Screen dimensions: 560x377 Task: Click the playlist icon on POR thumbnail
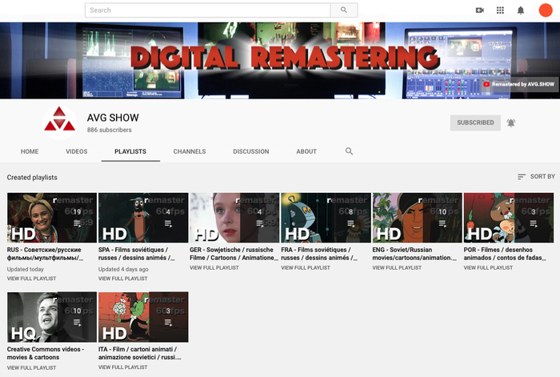point(534,223)
